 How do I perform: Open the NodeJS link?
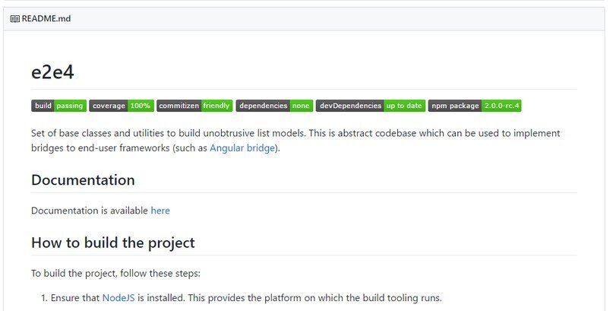pos(118,297)
